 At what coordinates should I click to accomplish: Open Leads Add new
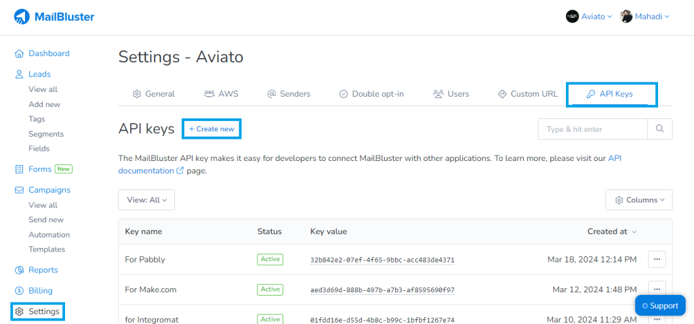point(44,104)
